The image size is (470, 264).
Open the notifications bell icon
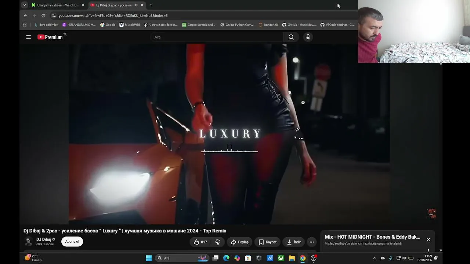[x=436, y=258]
